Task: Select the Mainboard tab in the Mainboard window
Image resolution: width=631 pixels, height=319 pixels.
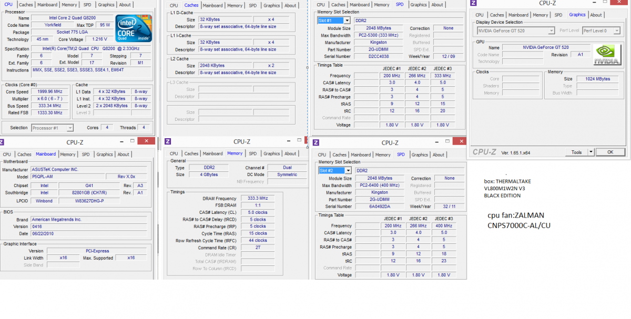Action: pyautogui.click(x=46, y=155)
